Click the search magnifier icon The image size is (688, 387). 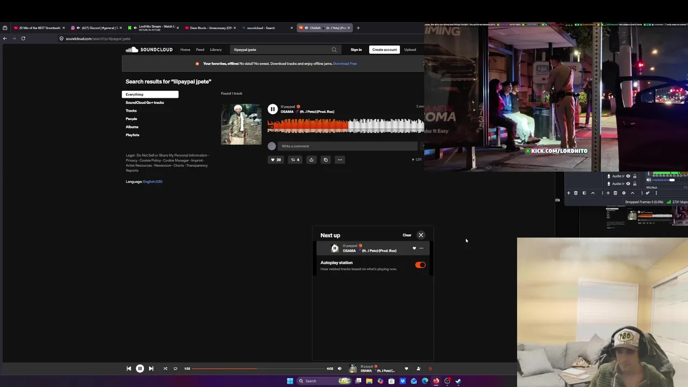click(334, 49)
